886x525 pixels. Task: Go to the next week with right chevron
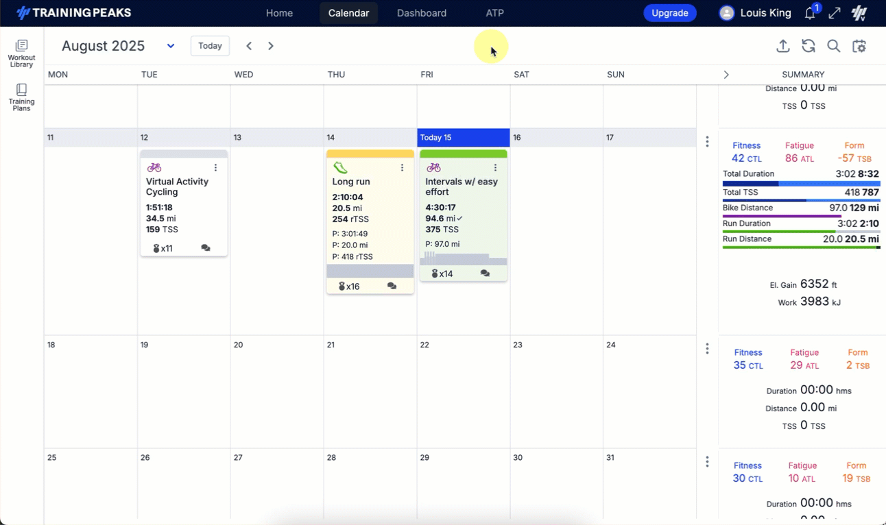[271, 46]
